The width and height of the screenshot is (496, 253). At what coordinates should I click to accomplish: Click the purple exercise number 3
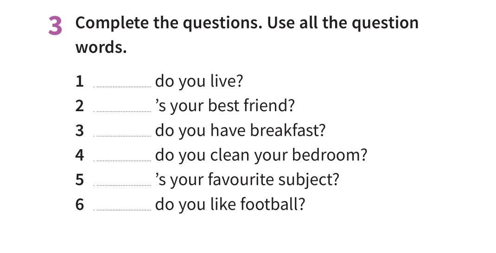(x=55, y=25)
